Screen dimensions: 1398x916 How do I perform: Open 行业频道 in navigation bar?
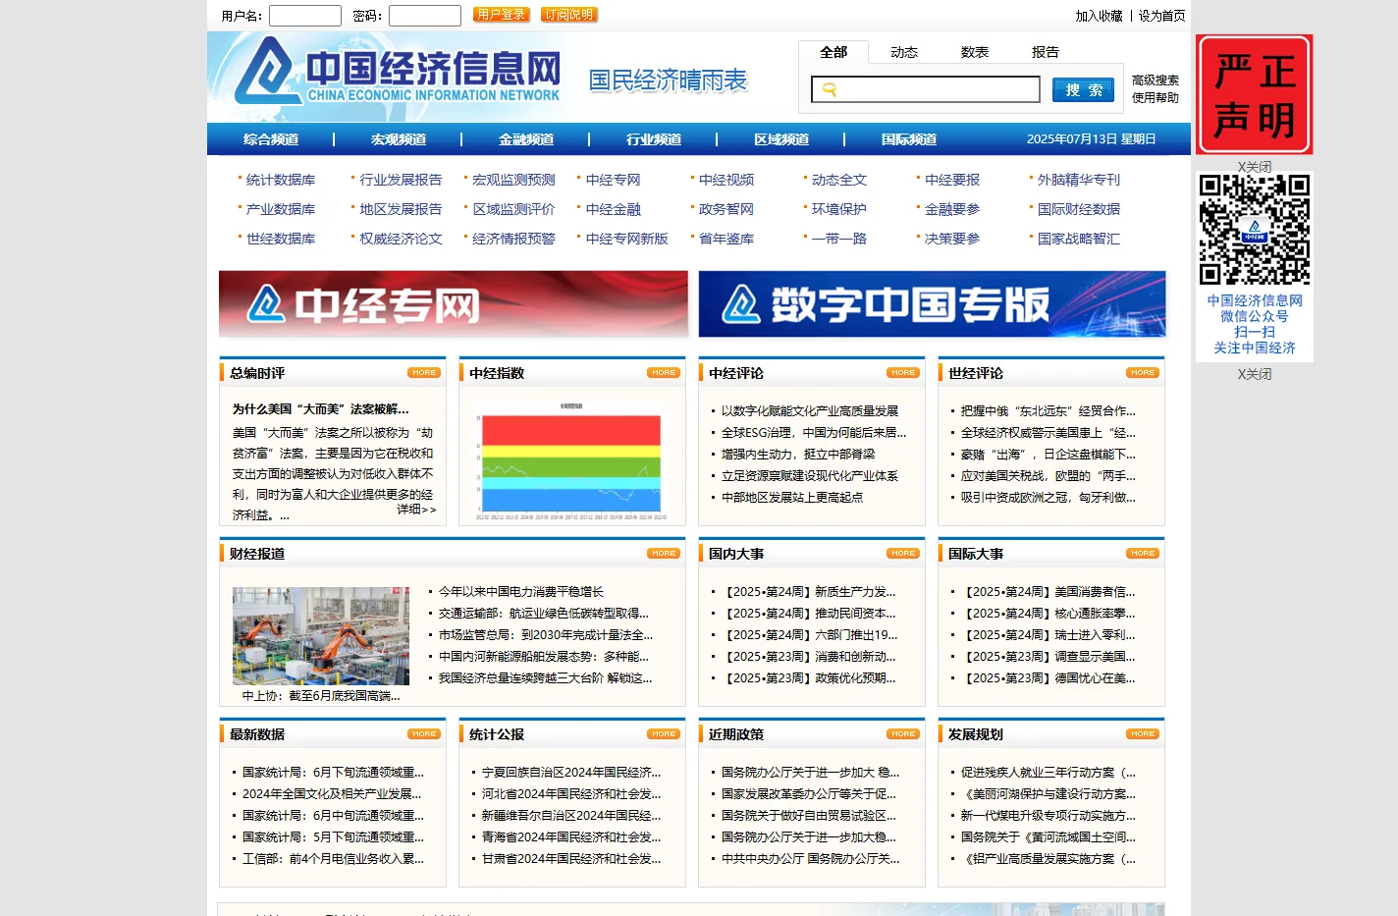(x=654, y=139)
